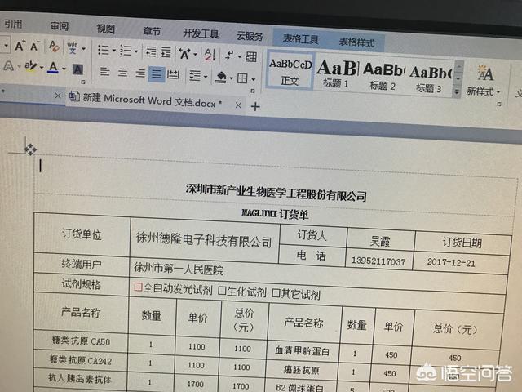522x392 pixels.
Task: Click the 新样式 button
Action: (484, 80)
